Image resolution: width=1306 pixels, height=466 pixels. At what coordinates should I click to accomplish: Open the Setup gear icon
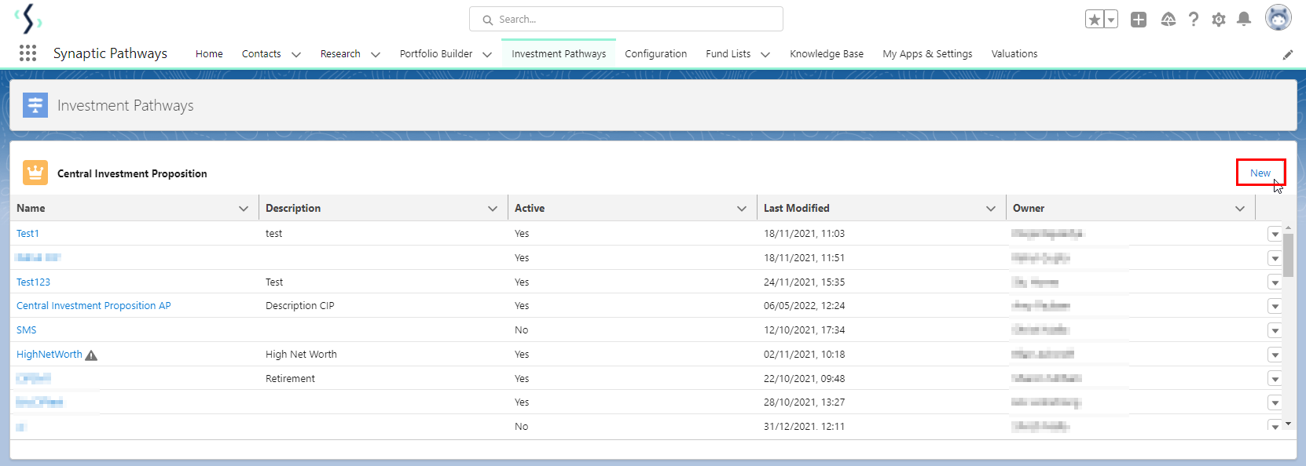click(x=1219, y=20)
